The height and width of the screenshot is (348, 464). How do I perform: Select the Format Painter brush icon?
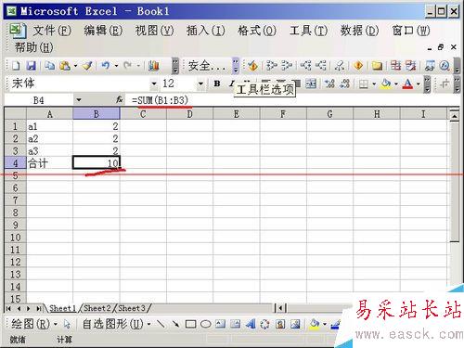tap(88, 66)
